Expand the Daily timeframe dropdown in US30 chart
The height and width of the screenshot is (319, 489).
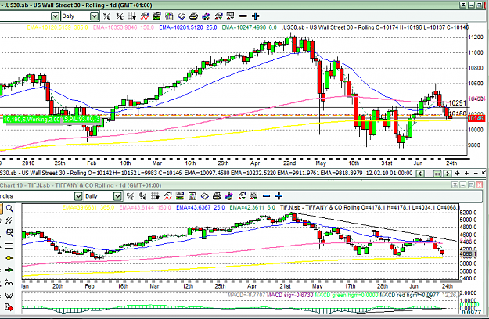click(x=94, y=16)
